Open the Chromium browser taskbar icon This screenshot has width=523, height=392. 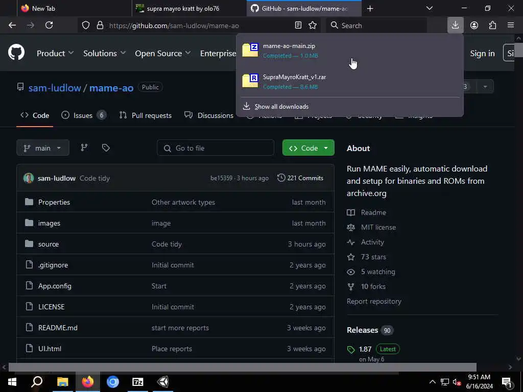coord(113,382)
